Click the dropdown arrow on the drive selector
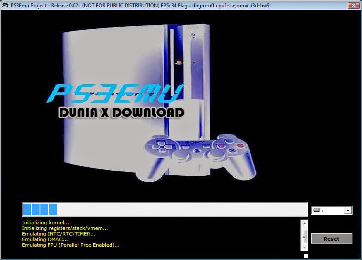The image size is (362, 260). coord(347,210)
